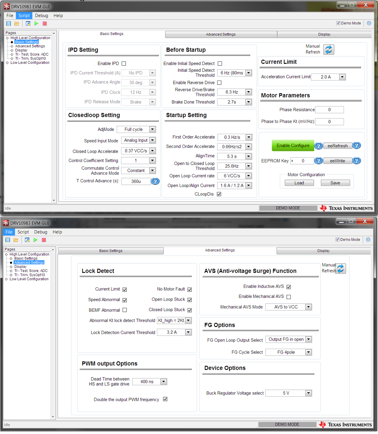
Task: Click red stop icon in bottom window toolbar
Action: click(x=44, y=240)
